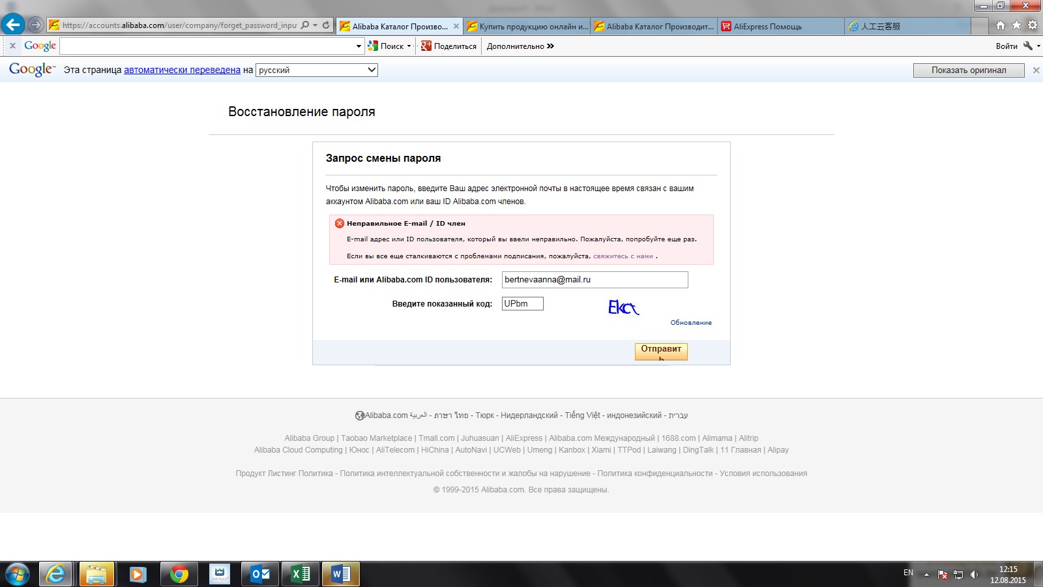Switch to the Alibaba Каталог Произво... active tab
The height and width of the screenshot is (587, 1043).
[x=400, y=27]
